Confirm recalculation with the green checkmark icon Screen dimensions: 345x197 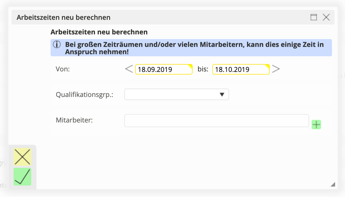tap(22, 177)
